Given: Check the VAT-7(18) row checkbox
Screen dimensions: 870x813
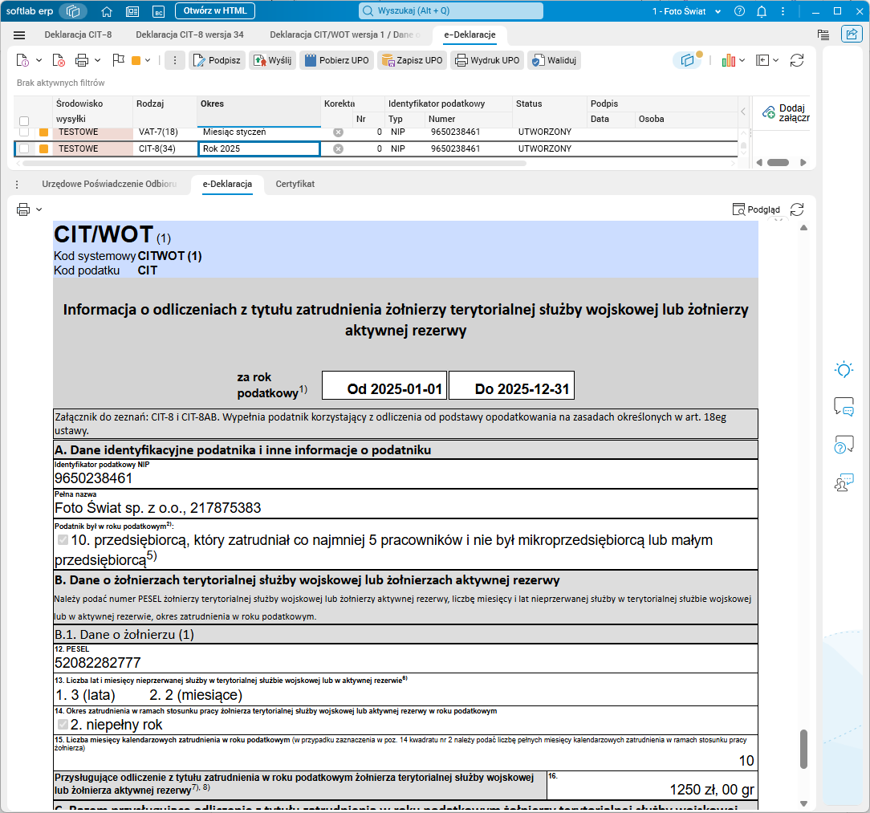Looking at the screenshot, I should point(24,132).
